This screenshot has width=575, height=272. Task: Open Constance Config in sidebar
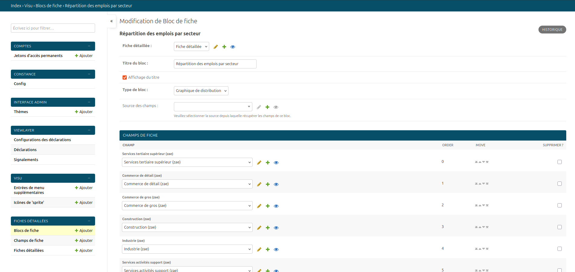point(20,84)
